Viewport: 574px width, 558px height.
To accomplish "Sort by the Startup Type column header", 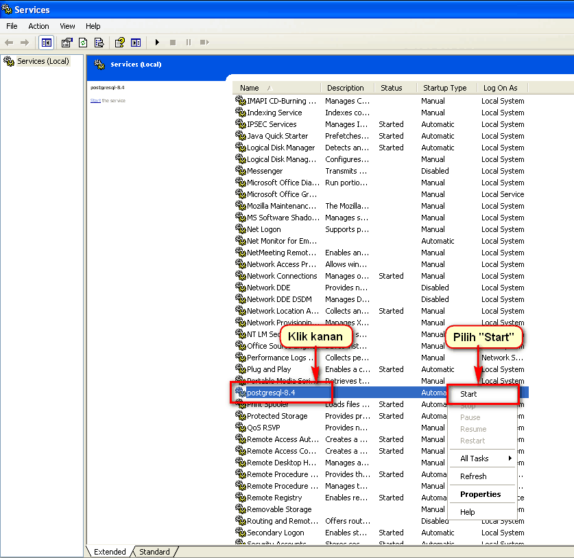I will tap(447, 88).
